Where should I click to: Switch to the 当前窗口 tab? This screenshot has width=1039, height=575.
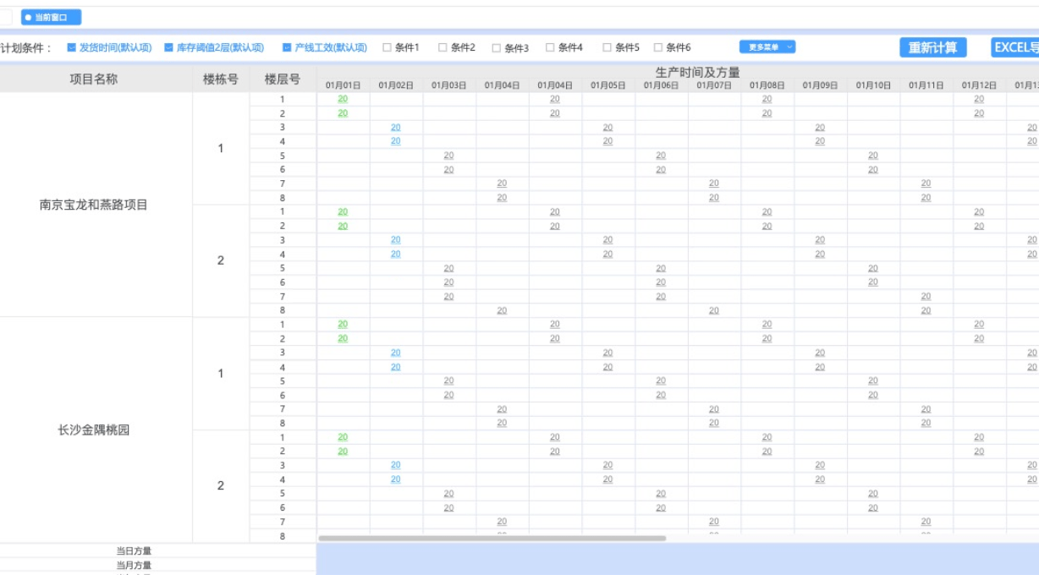(x=51, y=17)
